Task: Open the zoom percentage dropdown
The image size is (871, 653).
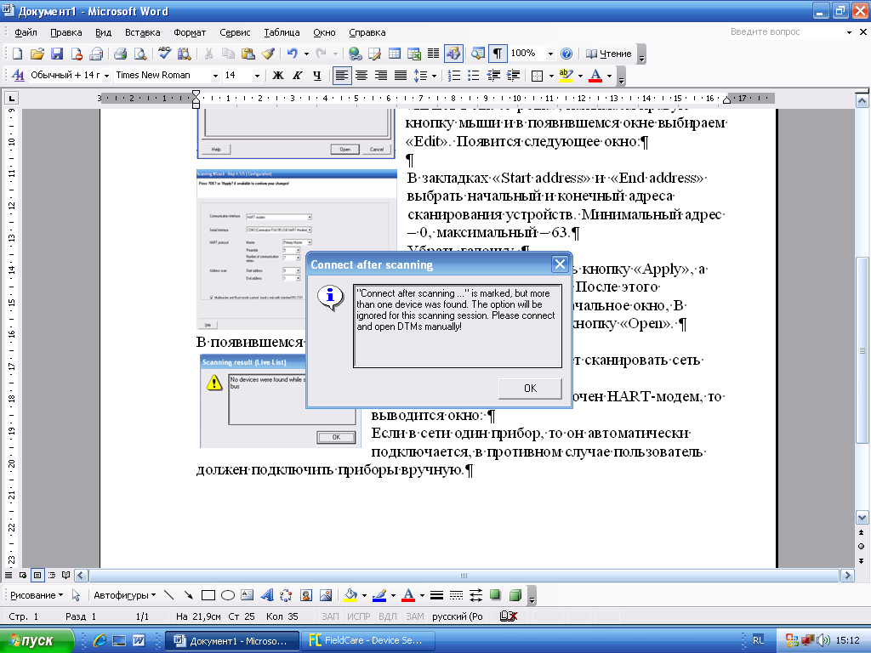Action: [550, 54]
